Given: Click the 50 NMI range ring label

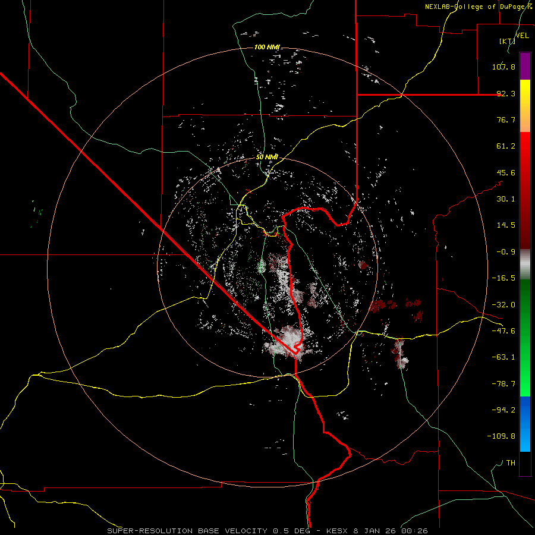Looking at the screenshot, I should [267, 157].
